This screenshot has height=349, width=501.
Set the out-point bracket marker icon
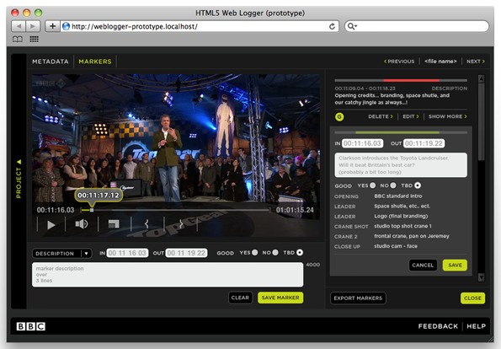coord(181,224)
